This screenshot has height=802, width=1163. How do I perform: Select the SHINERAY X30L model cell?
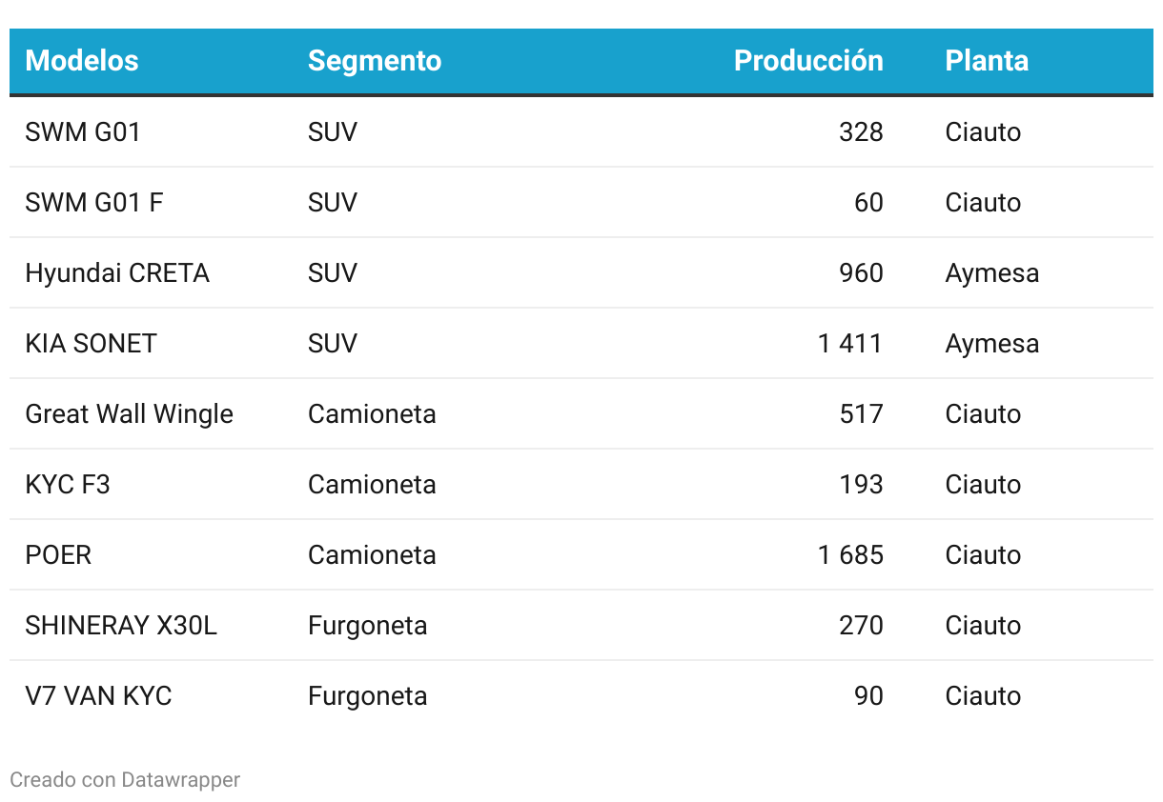click(x=121, y=625)
